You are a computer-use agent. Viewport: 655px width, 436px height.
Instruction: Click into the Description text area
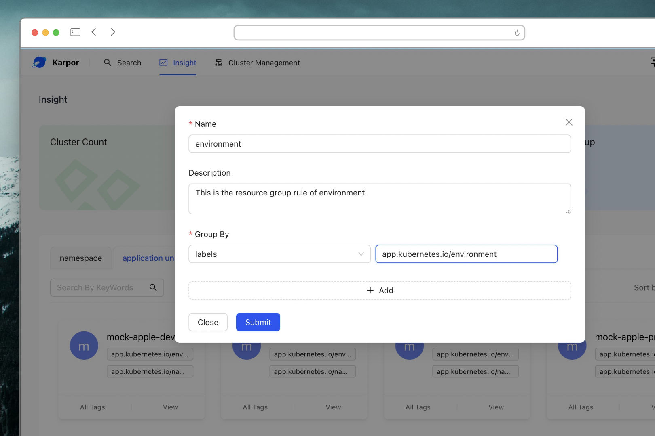[380, 199]
